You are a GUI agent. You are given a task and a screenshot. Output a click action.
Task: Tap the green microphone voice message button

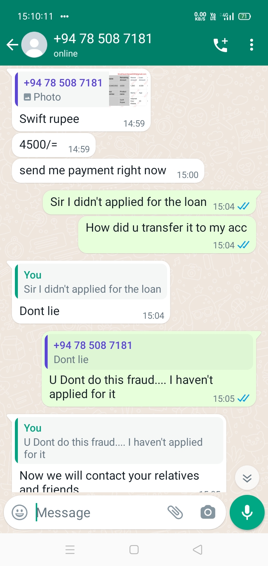[247, 513]
